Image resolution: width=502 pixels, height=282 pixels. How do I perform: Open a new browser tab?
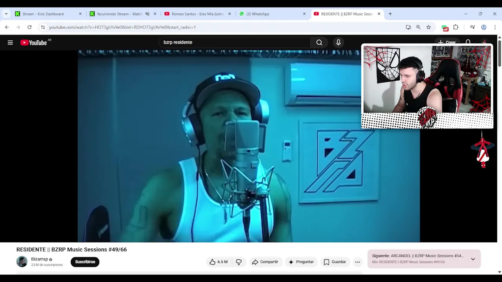390,14
